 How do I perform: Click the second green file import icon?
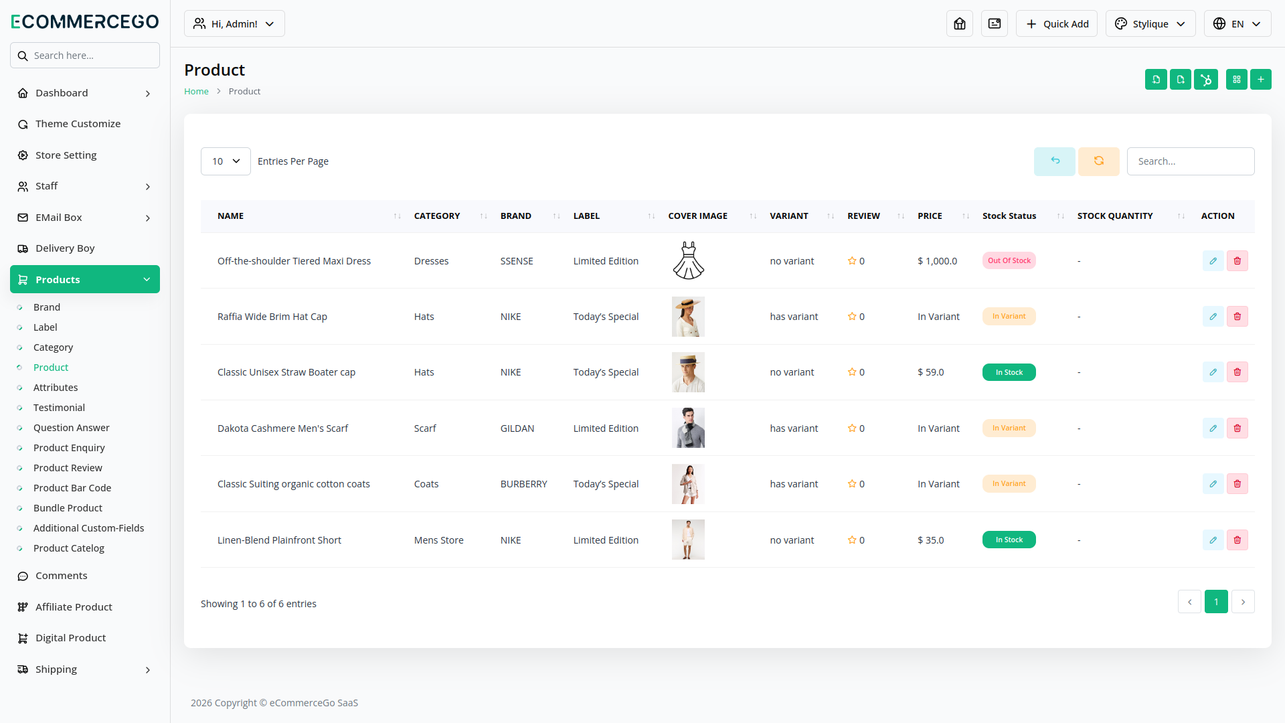point(1180,79)
